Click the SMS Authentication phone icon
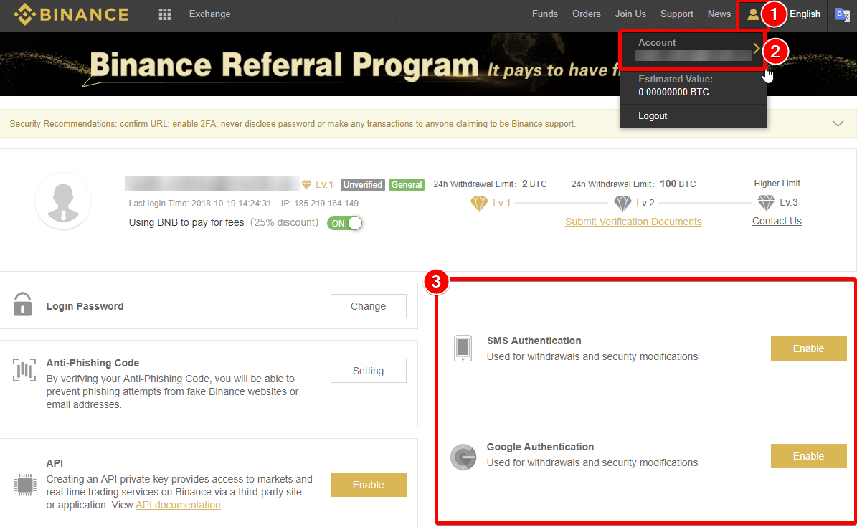Screen dimensions: 857x527 [463, 348]
